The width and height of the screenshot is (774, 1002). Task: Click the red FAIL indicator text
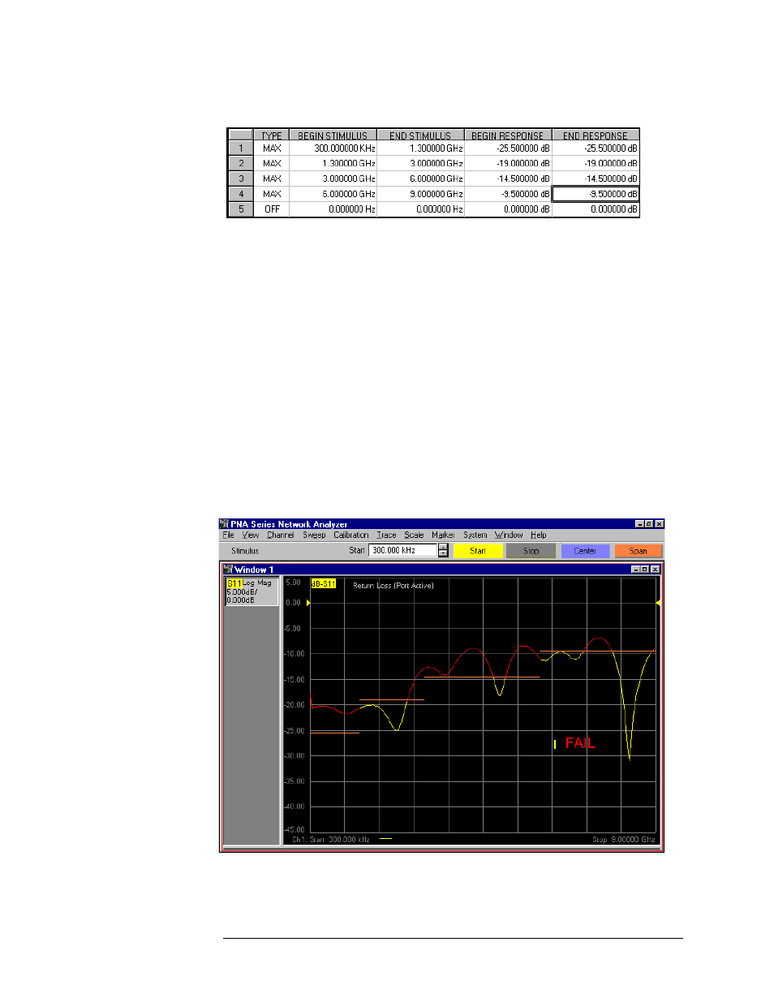pyautogui.click(x=580, y=743)
